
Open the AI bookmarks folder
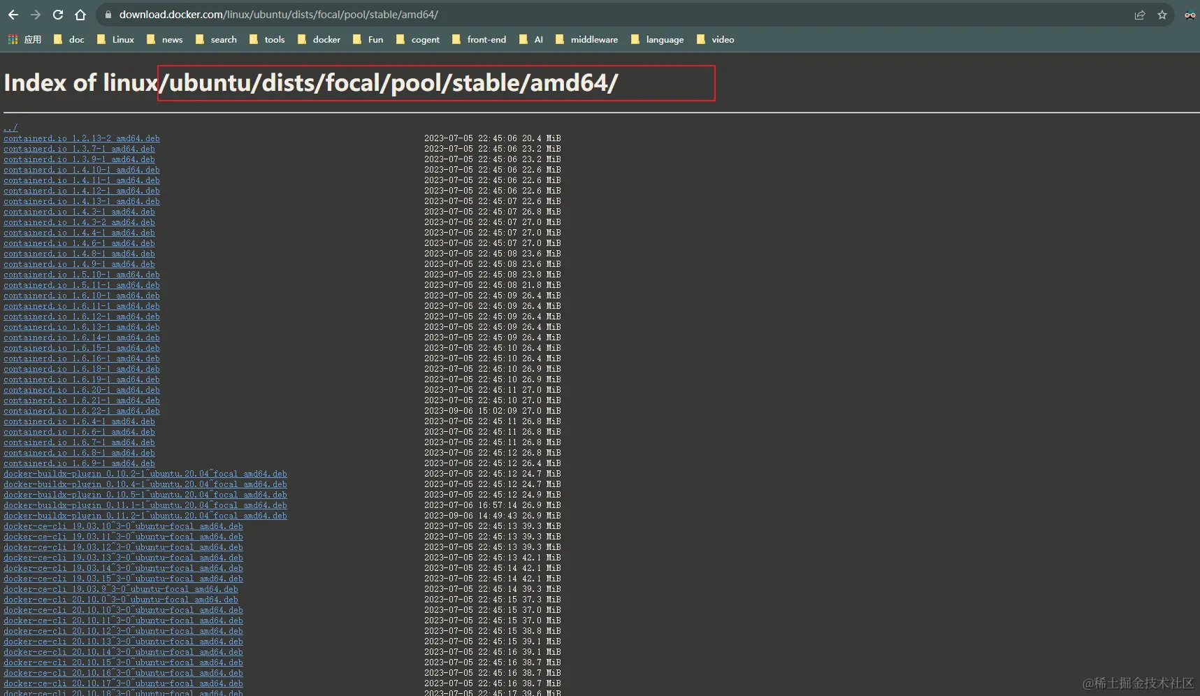531,40
